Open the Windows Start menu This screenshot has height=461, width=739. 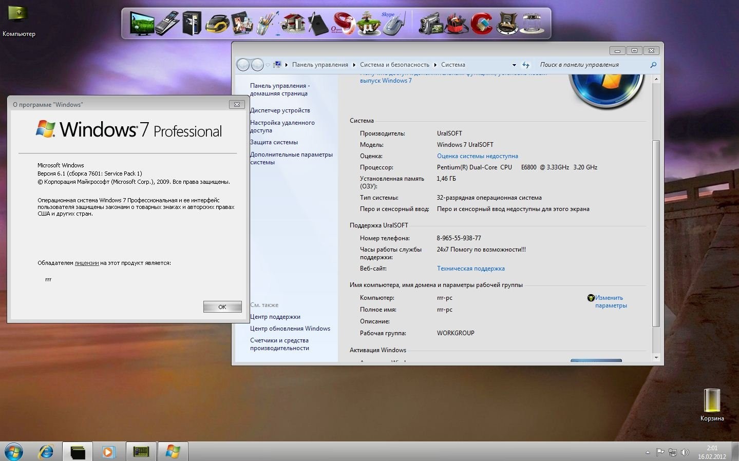pos(14,452)
